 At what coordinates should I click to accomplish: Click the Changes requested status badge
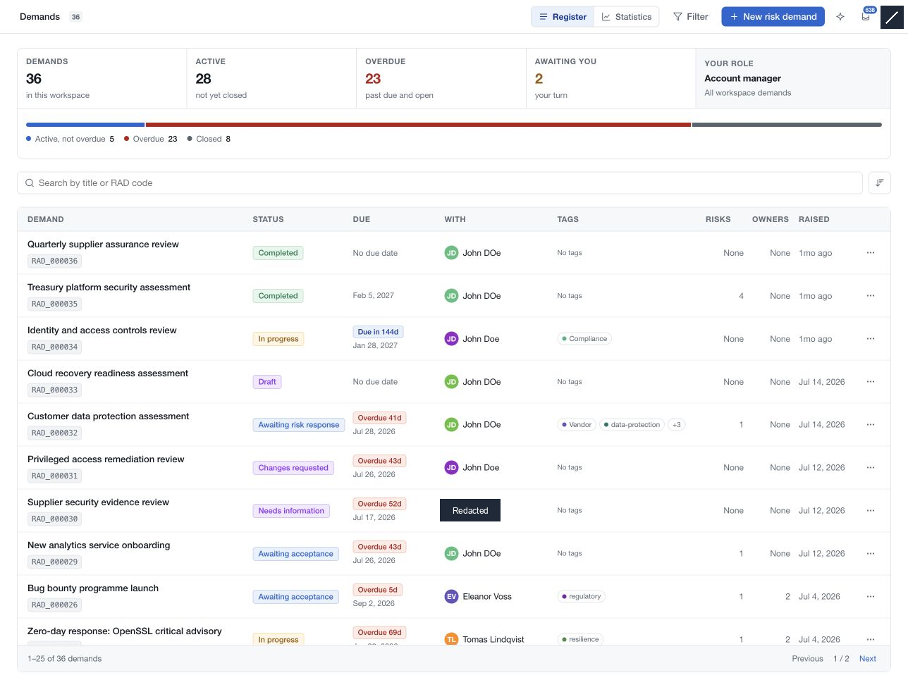[x=293, y=468]
